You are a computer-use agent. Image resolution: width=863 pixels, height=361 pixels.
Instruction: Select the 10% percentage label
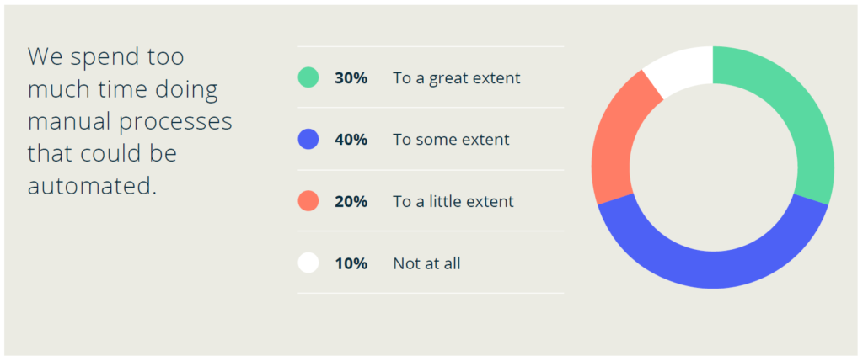(x=351, y=264)
